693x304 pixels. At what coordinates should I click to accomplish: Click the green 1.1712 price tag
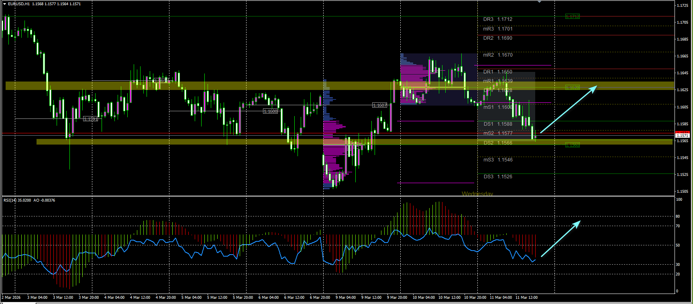pyautogui.click(x=572, y=16)
